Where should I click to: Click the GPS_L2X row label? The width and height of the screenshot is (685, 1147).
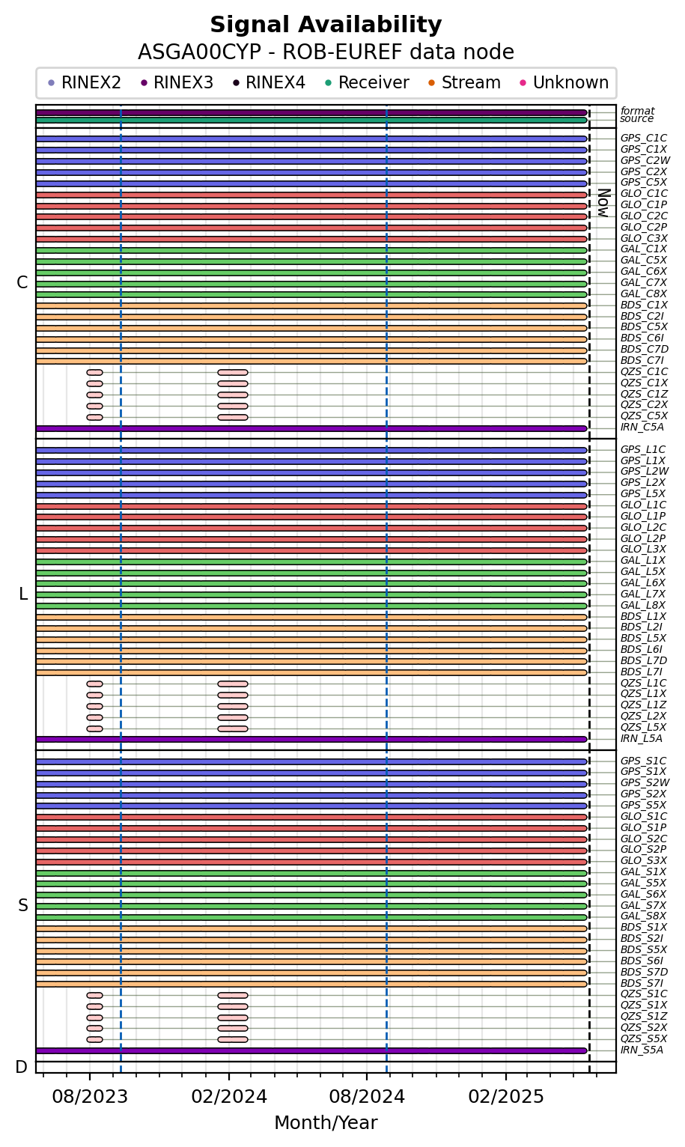pos(642,483)
